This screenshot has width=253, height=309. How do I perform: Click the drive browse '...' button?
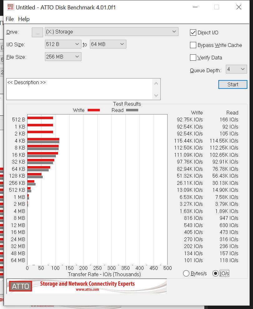[37, 32]
